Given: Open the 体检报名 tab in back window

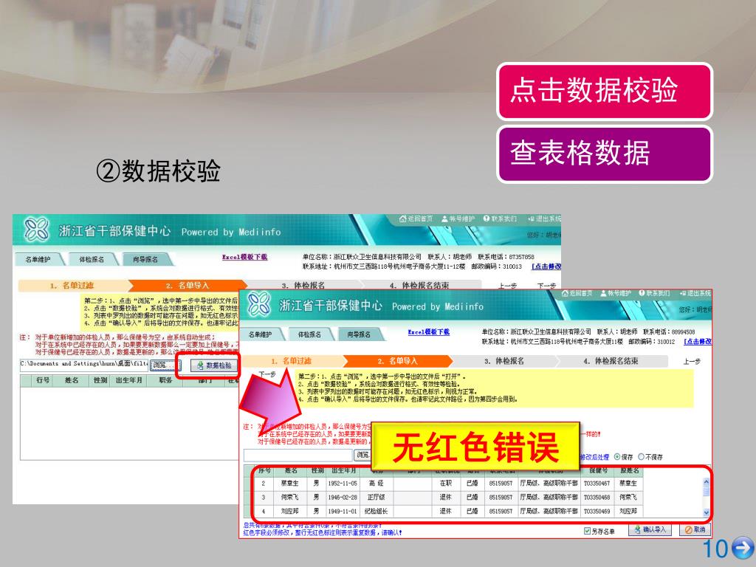Looking at the screenshot, I should (92, 259).
